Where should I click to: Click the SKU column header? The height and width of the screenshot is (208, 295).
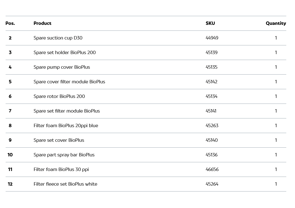210,23
